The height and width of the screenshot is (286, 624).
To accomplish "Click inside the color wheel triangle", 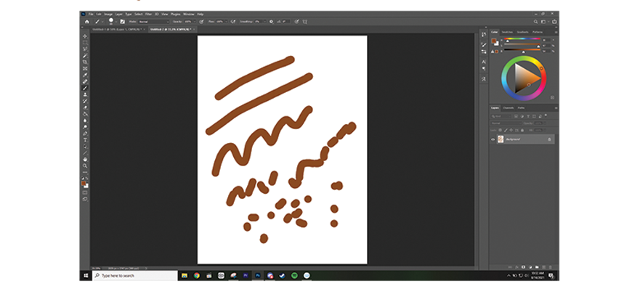I will point(524,78).
